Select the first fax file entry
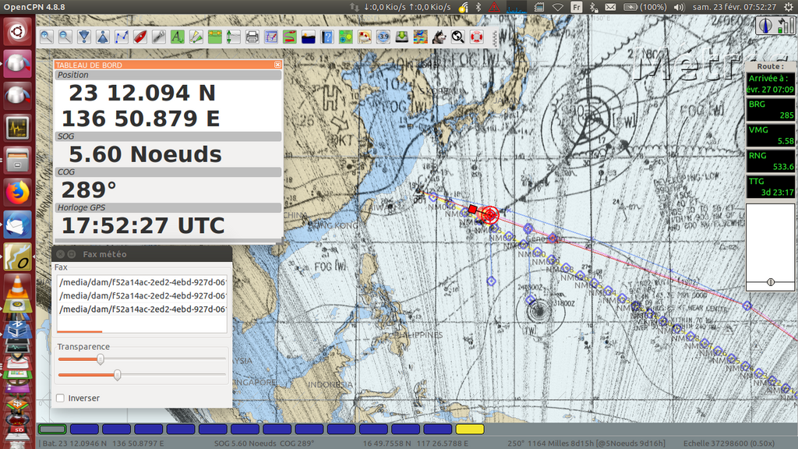 tap(142, 282)
